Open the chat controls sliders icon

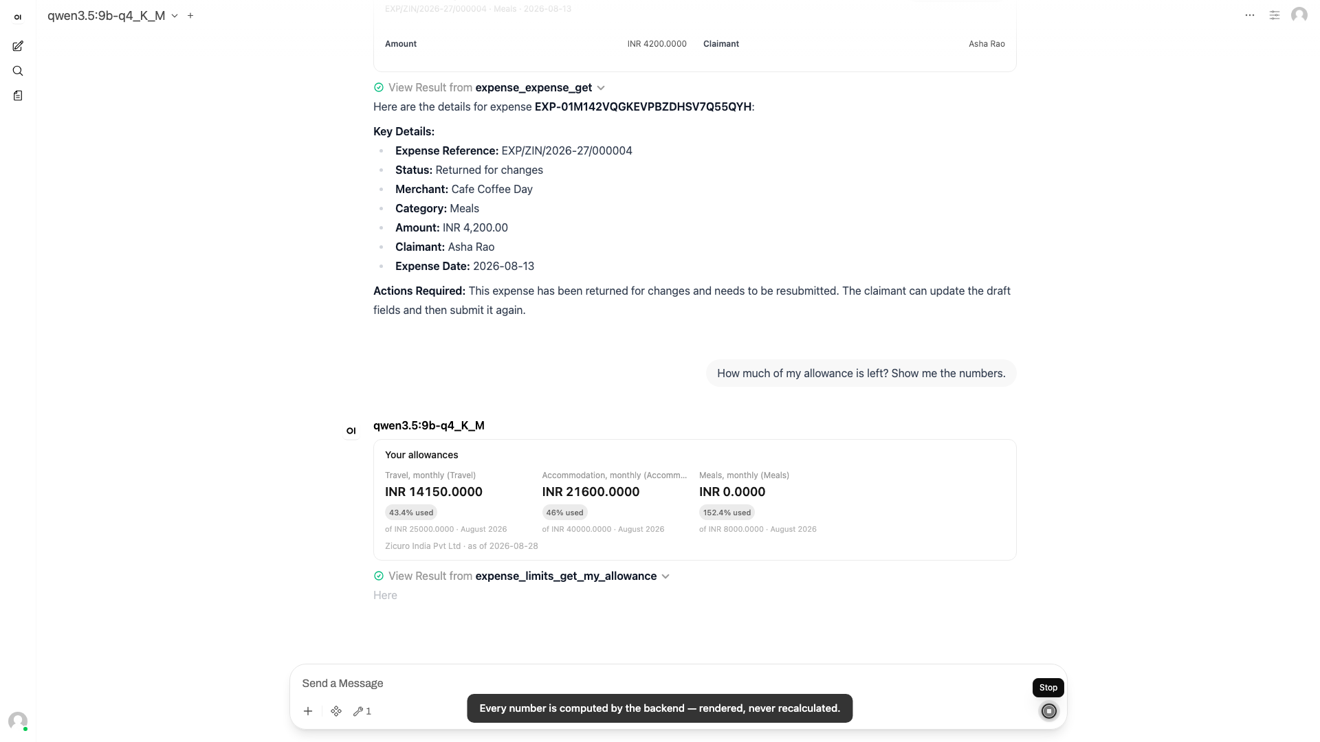click(x=1275, y=15)
